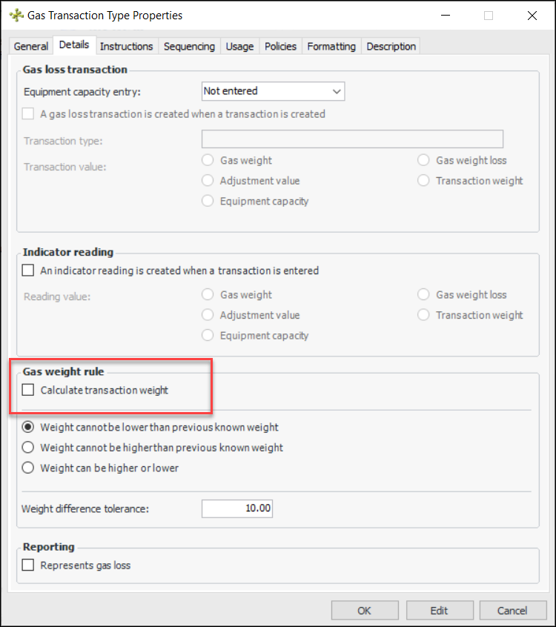
Task: View the Formatting tab
Action: pyautogui.click(x=331, y=46)
